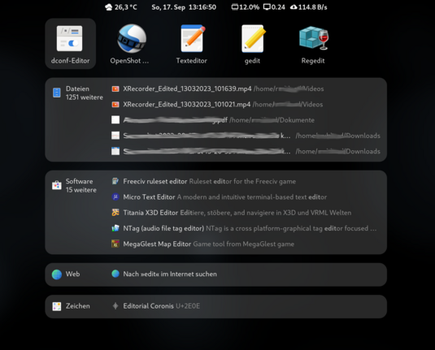Launch the OpenShot video editor icon
The width and height of the screenshot is (435, 350).
pyautogui.click(x=131, y=38)
